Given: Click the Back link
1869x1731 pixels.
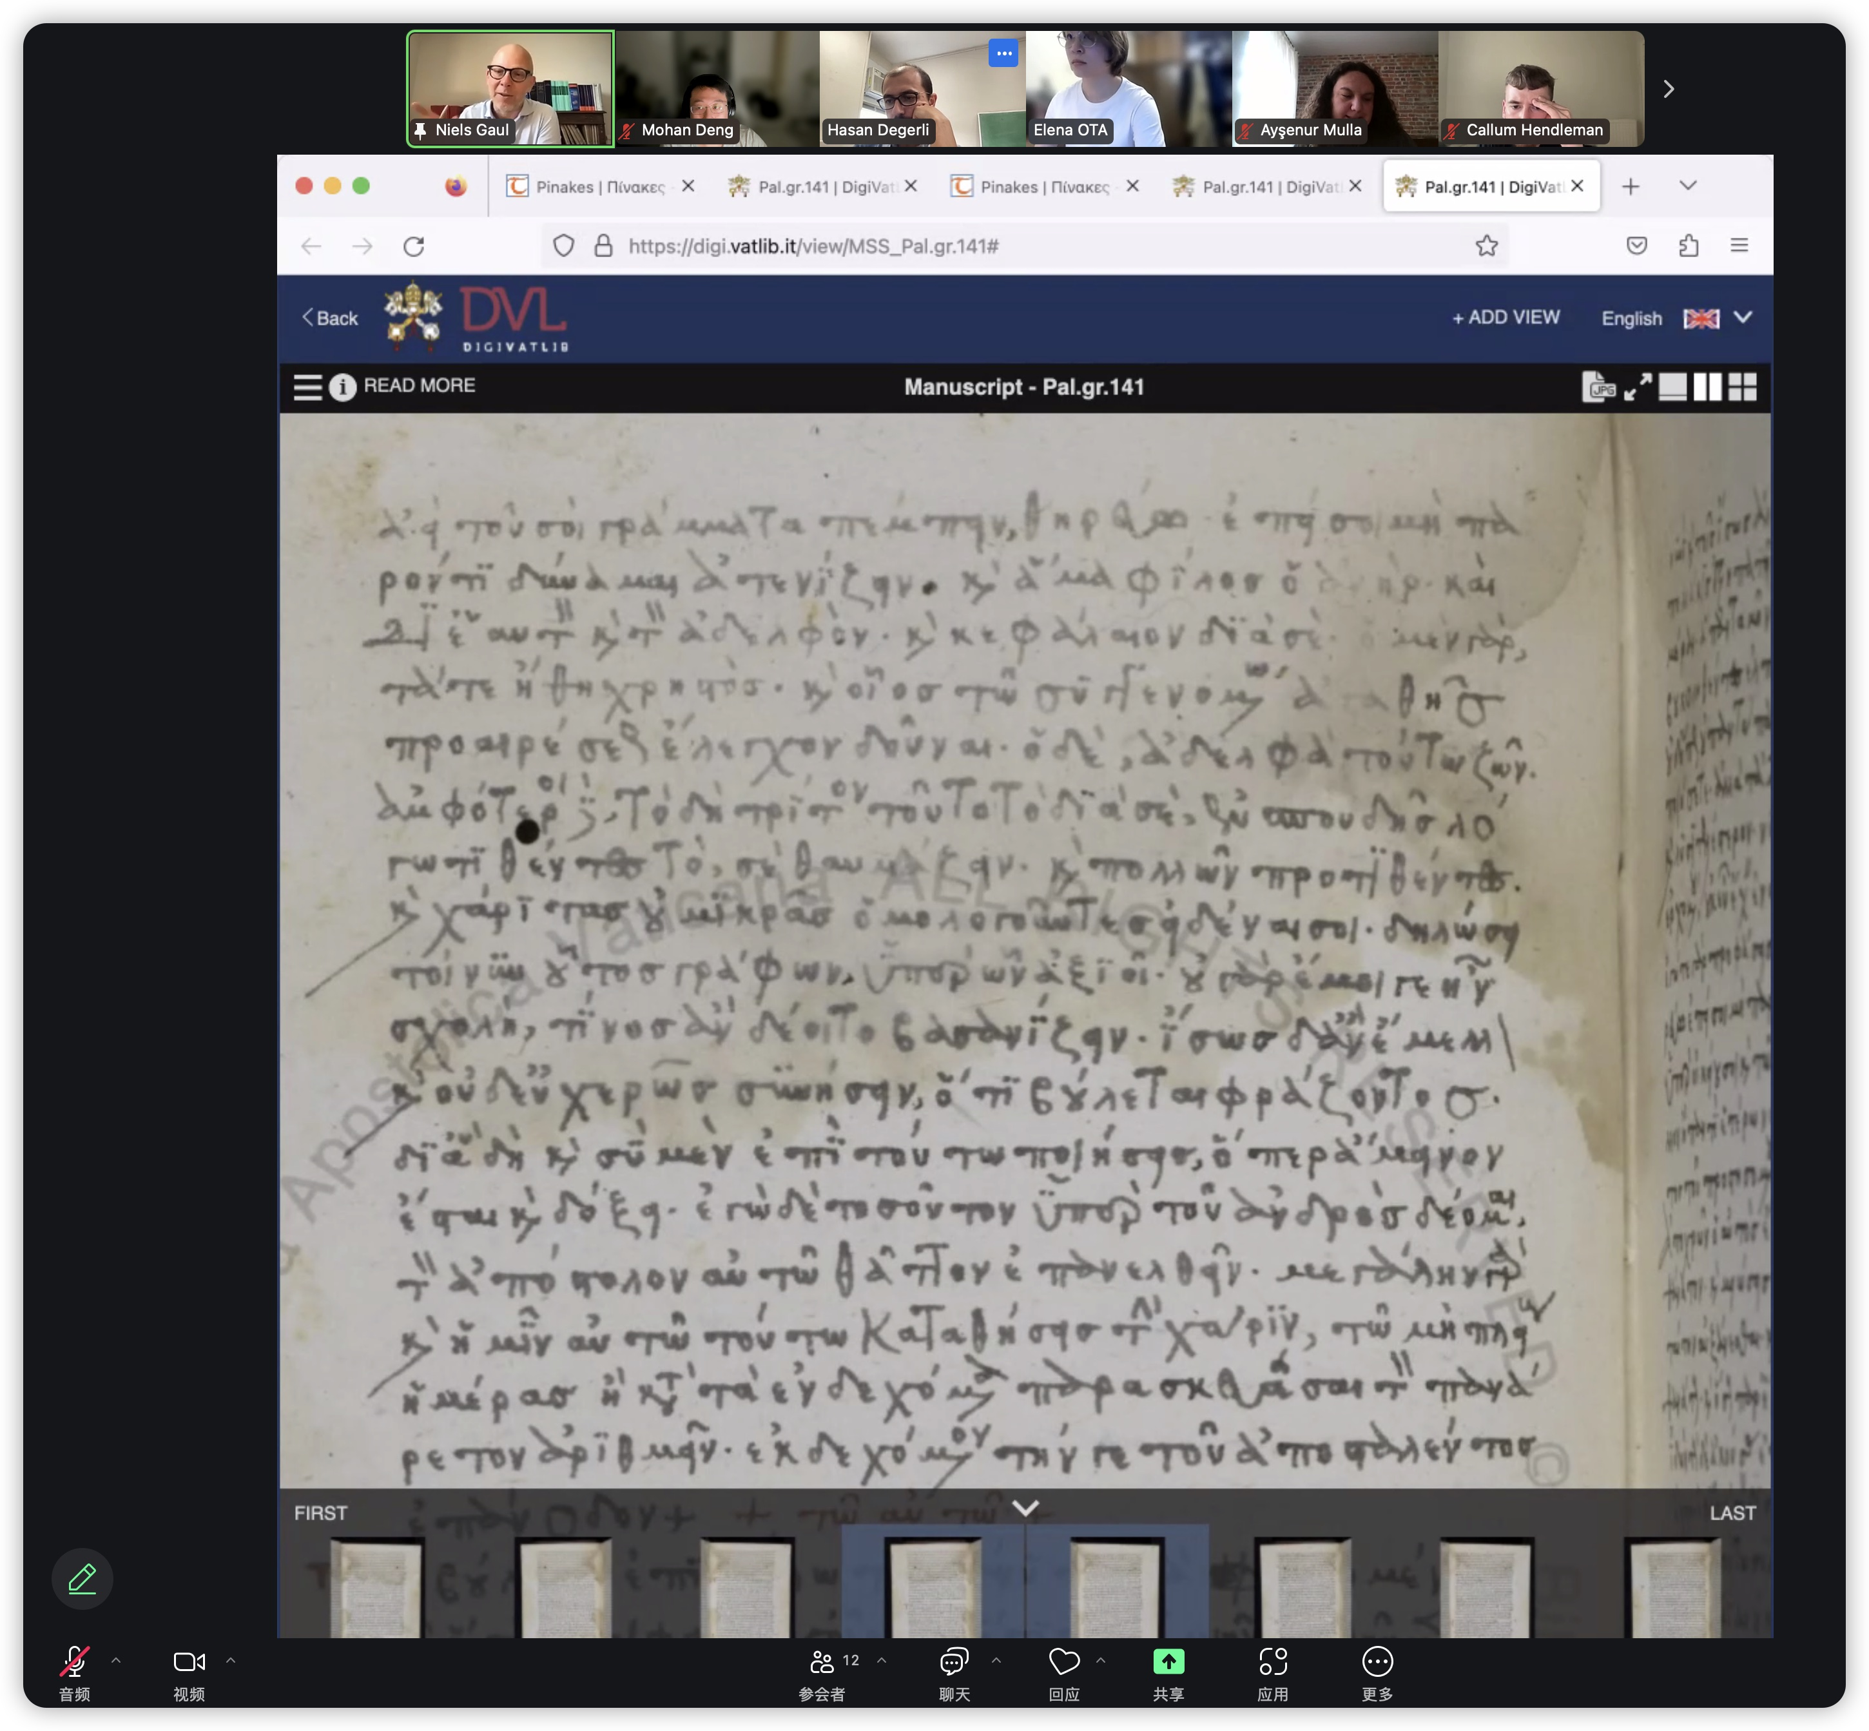Looking at the screenshot, I should pos(330,318).
